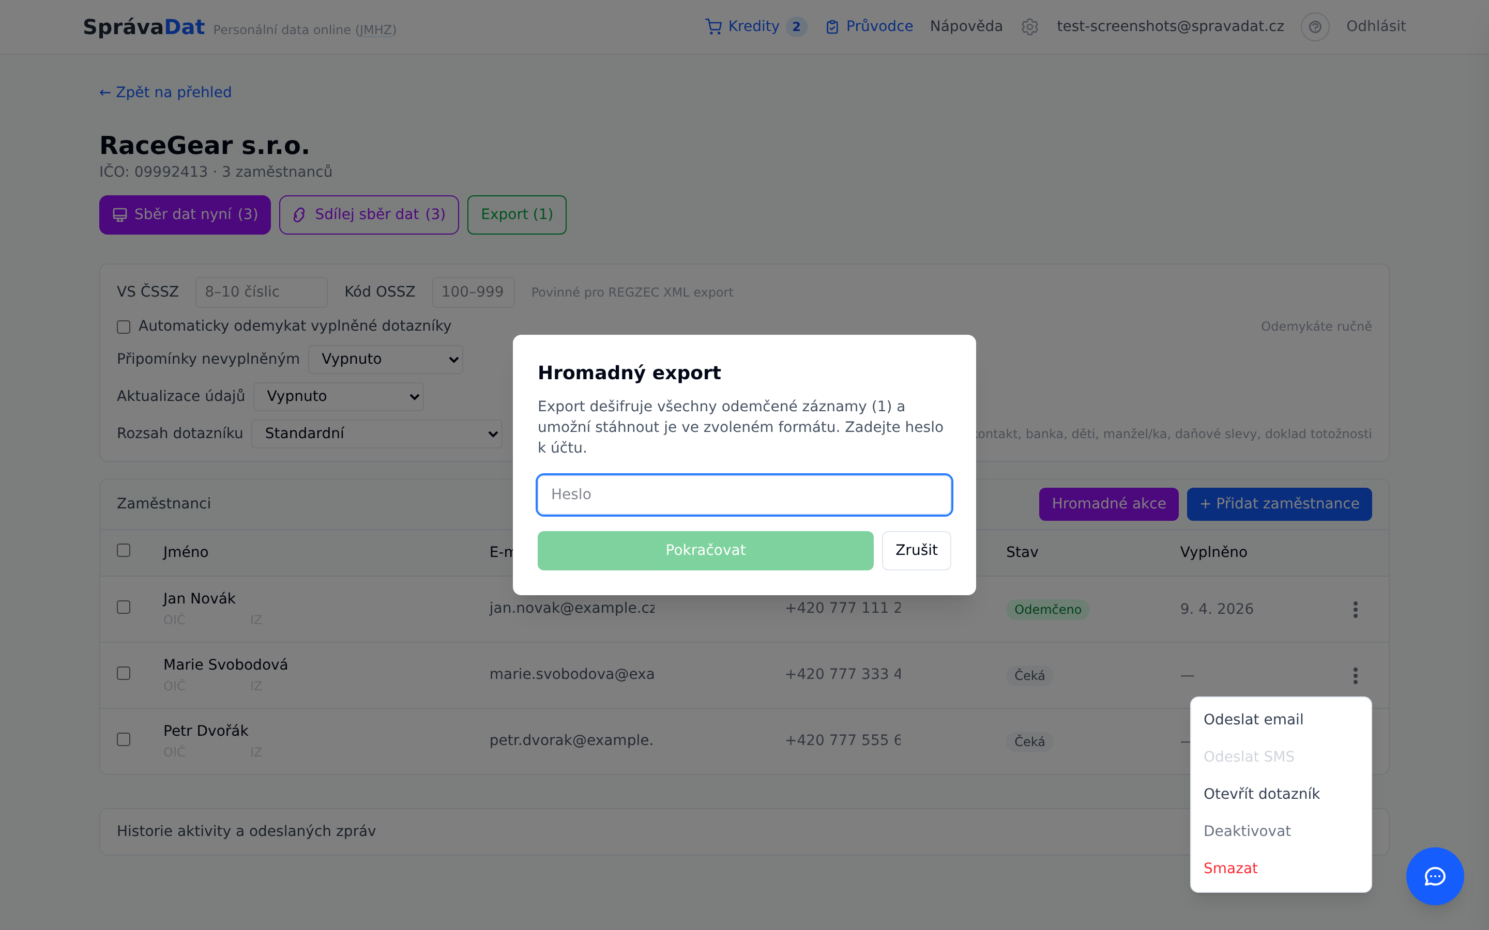Viewport: 1489px width, 930px height.
Task: Choose Otevřít dotazník from the context menu
Action: pyautogui.click(x=1262, y=794)
